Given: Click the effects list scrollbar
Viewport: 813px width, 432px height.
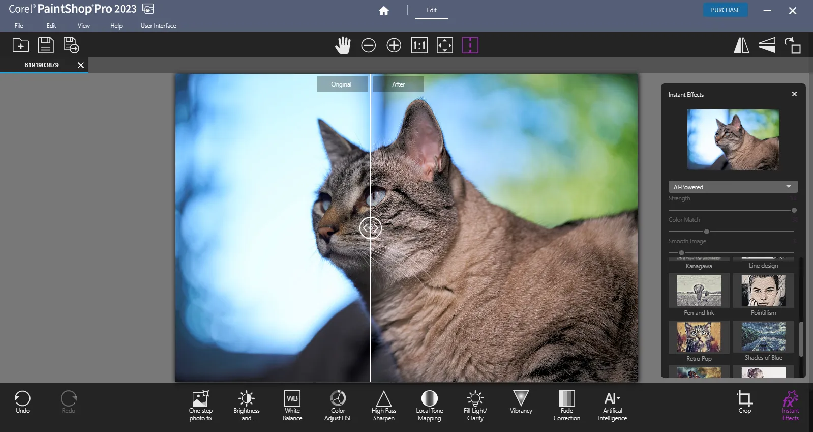Looking at the screenshot, I should pos(801,339).
